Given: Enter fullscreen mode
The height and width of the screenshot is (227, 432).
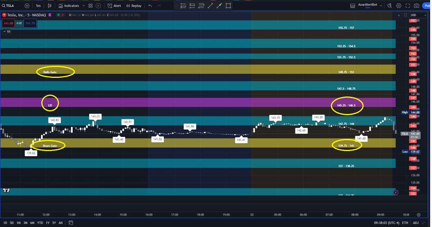Looking at the screenshot, I should coord(408,6).
